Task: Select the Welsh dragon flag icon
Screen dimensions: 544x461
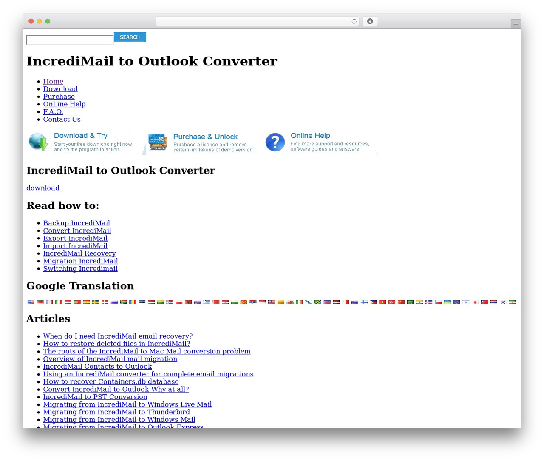Action: [290, 302]
